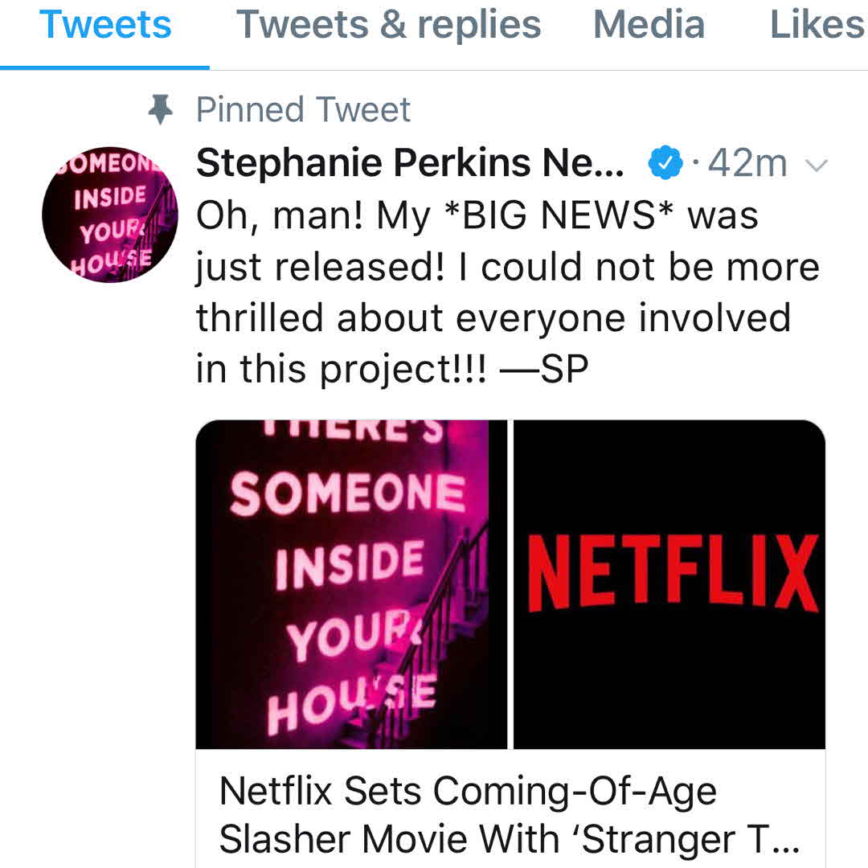Click the —SP signature in the tweet
This screenshot has height=868, width=868.
544,369
